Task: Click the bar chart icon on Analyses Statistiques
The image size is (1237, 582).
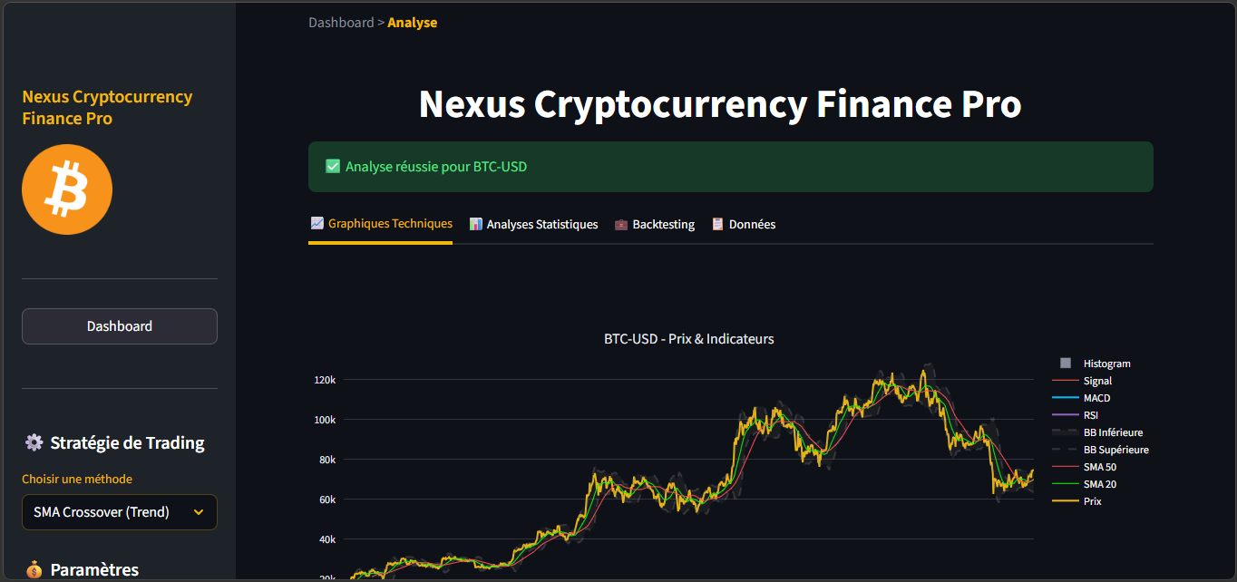Action: click(x=475, y=224)
